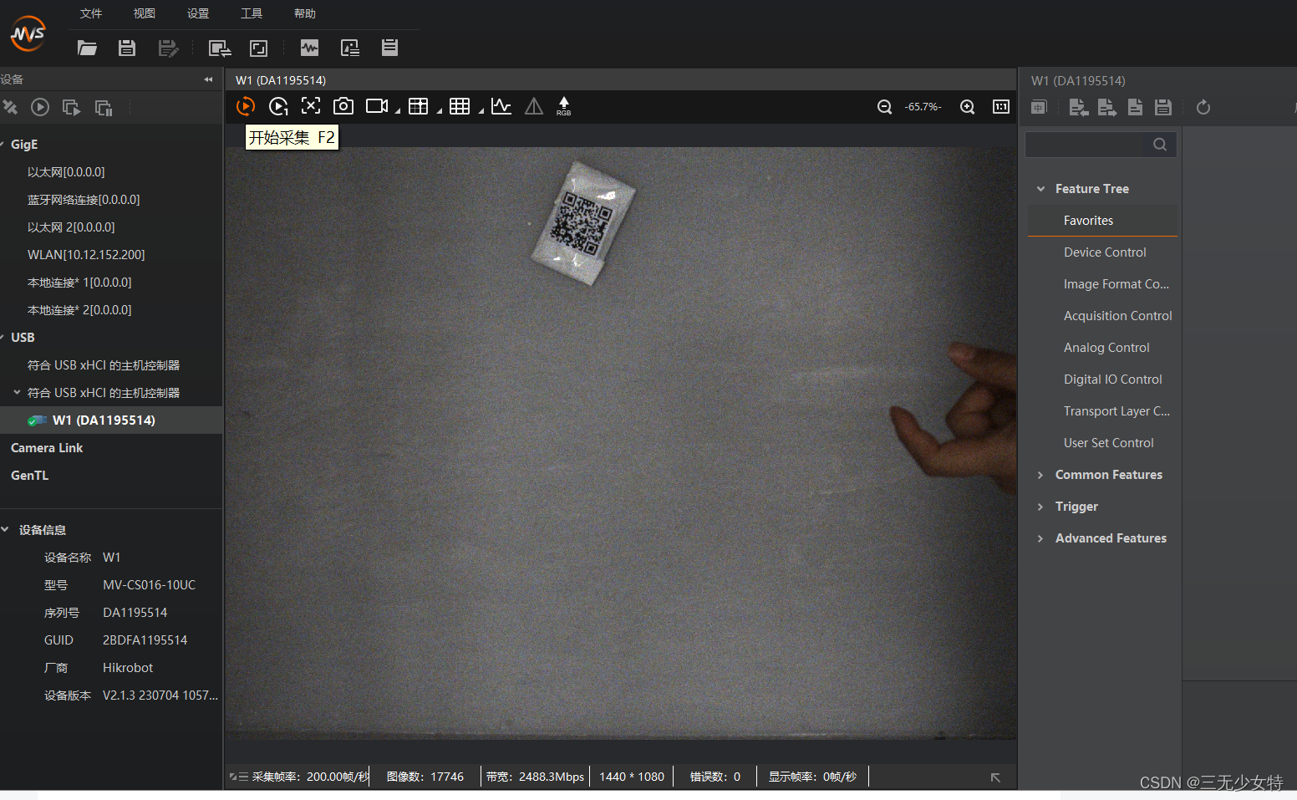Collapse second USB xHCI controller chevron
The image size is (1297, 800).
[17, 392]
